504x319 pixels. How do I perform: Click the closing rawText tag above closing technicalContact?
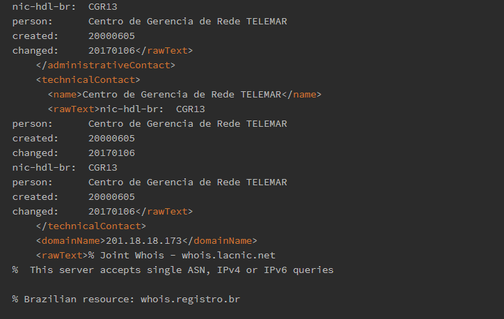(164, 211)
